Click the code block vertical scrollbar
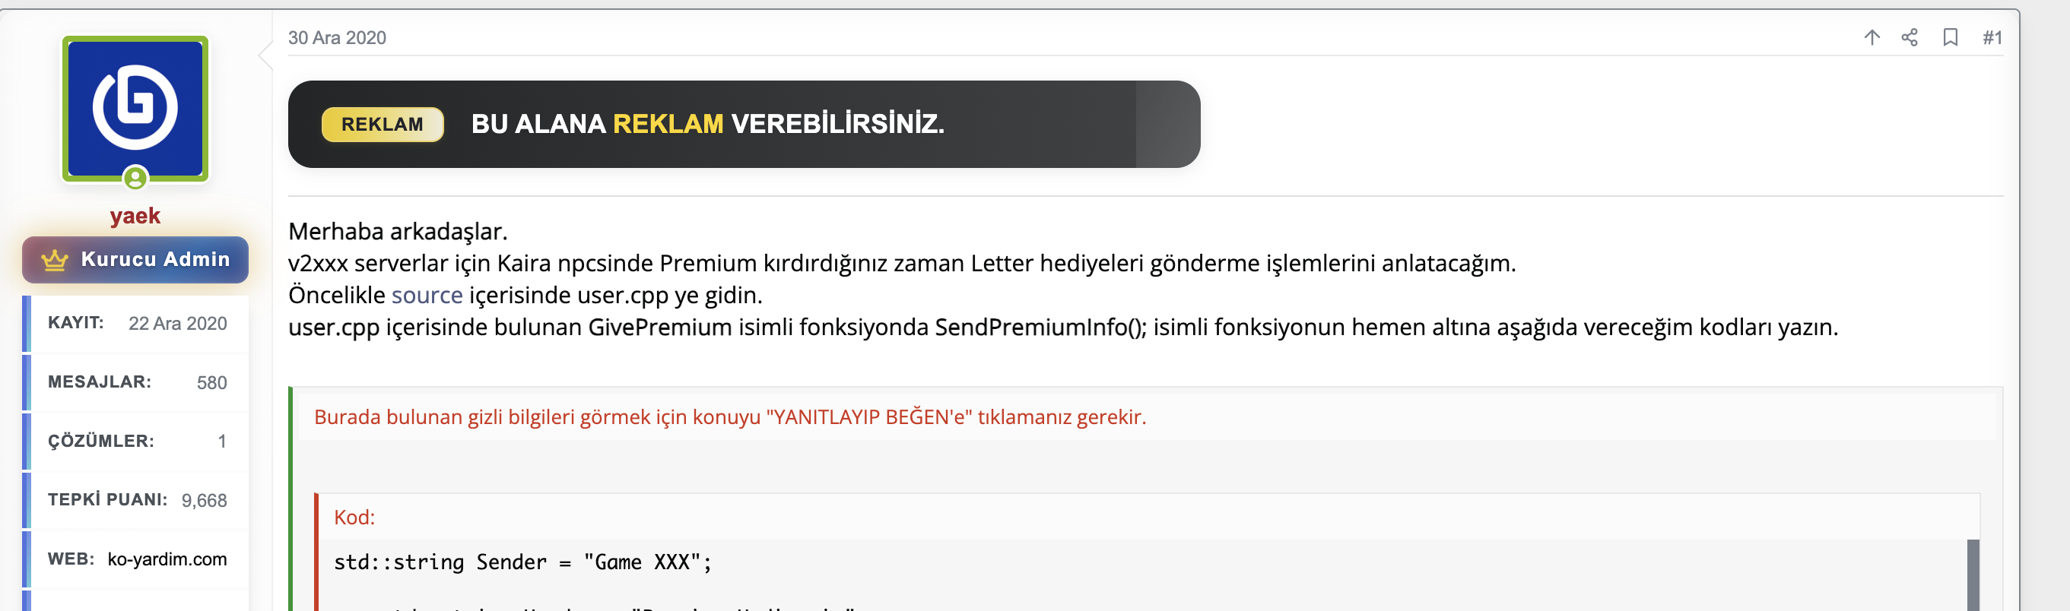2070x611 pixels. pos(1973,575)
